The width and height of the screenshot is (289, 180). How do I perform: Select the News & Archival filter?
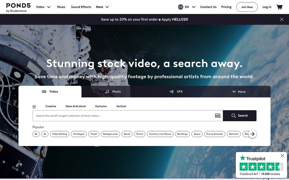click(x=76, y=106)
